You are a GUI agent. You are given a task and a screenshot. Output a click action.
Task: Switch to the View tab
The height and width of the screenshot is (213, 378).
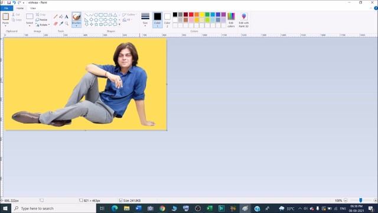(x=33, y=8)
